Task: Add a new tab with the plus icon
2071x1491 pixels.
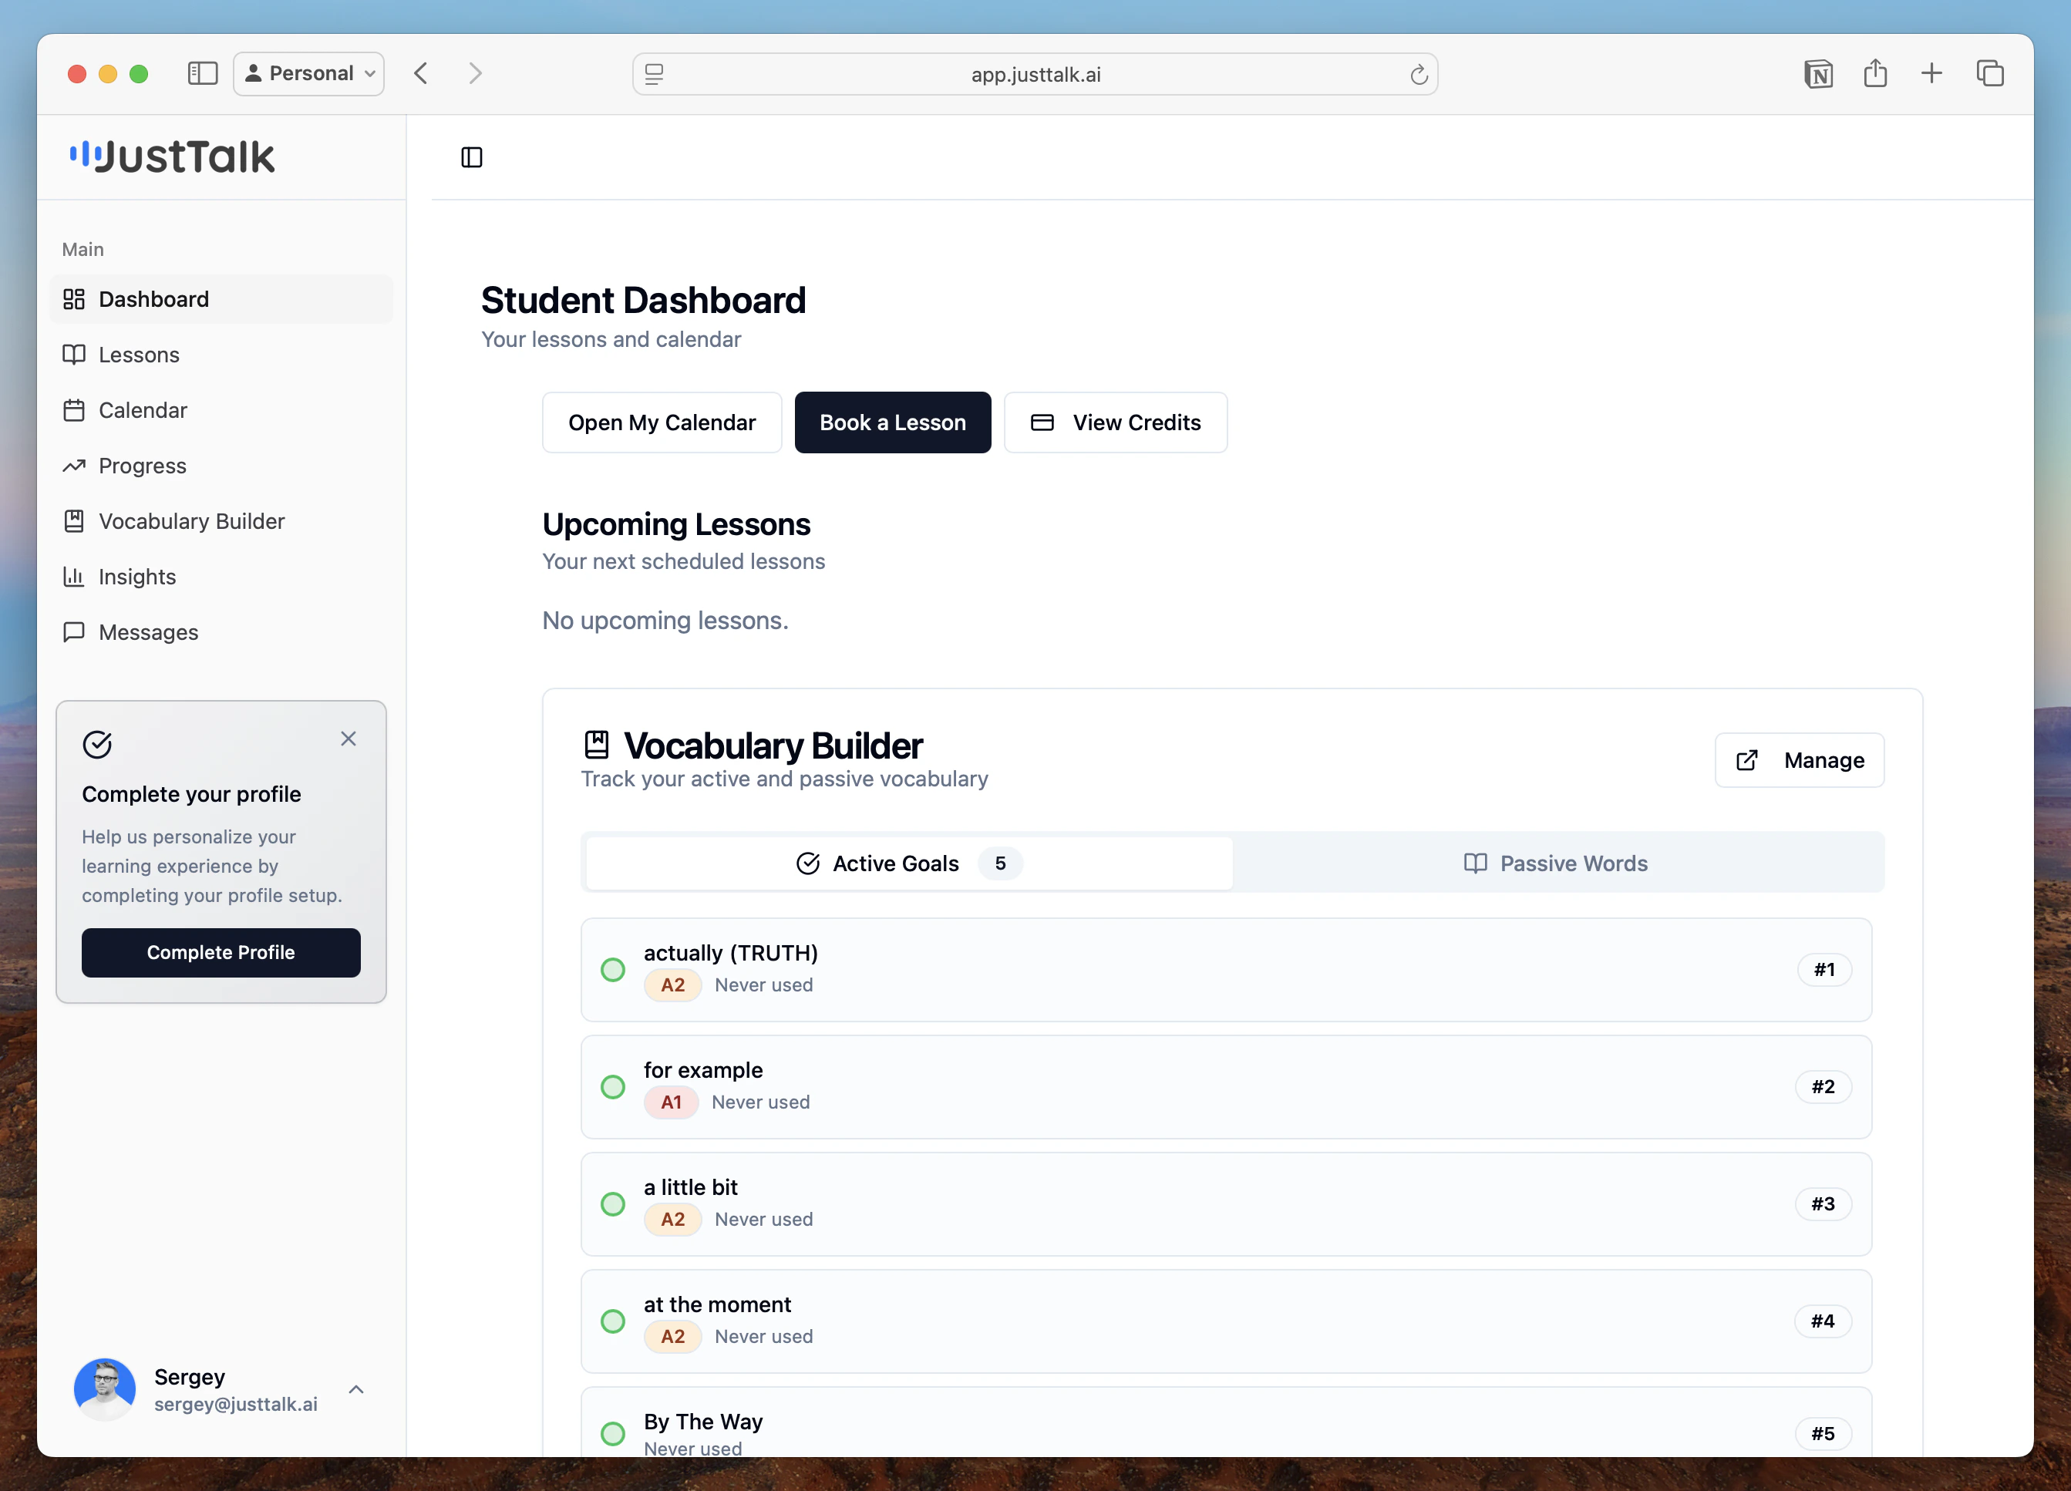Action: (1931, 73)
